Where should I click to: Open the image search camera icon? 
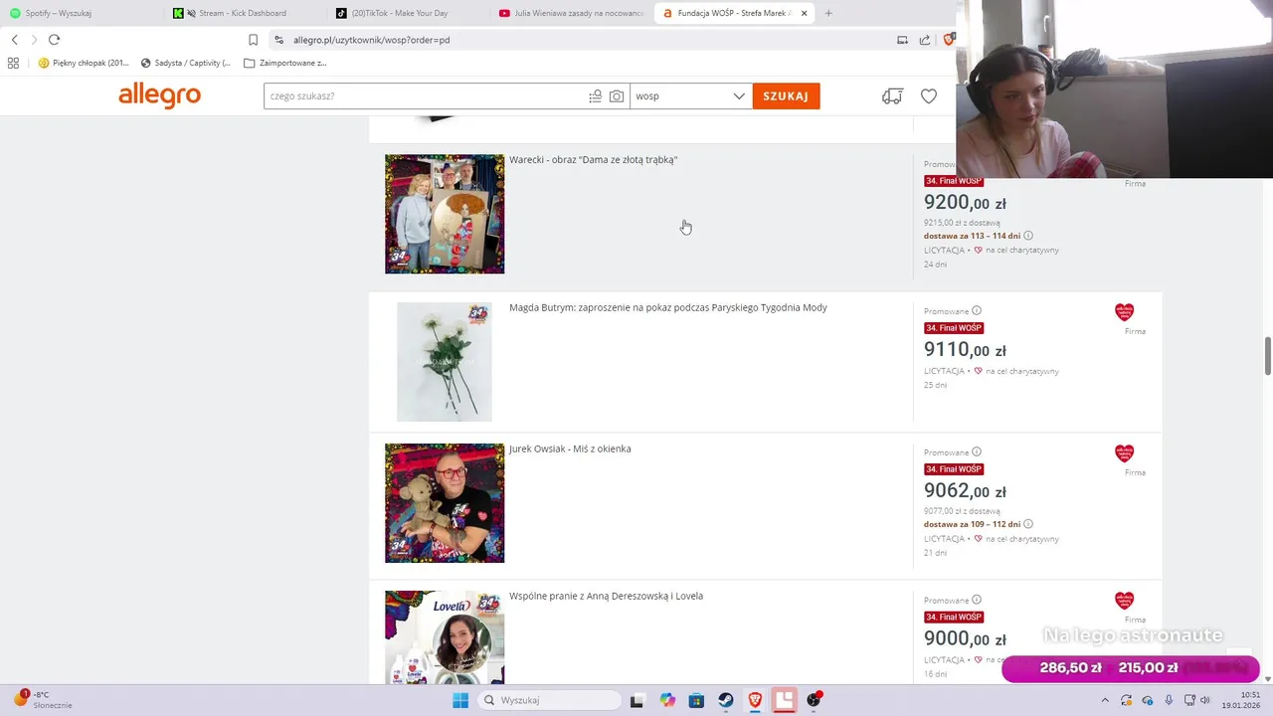(617, 96)
